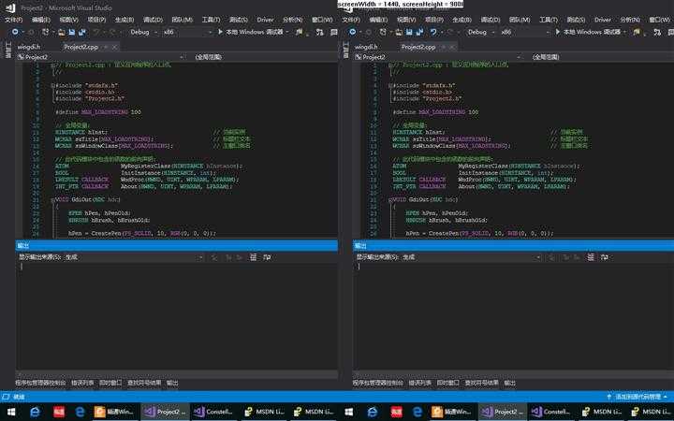Viewport: 674px width, 421px height.
Task: Click Save All icon in left window toolbar
Action: point(81,32)
